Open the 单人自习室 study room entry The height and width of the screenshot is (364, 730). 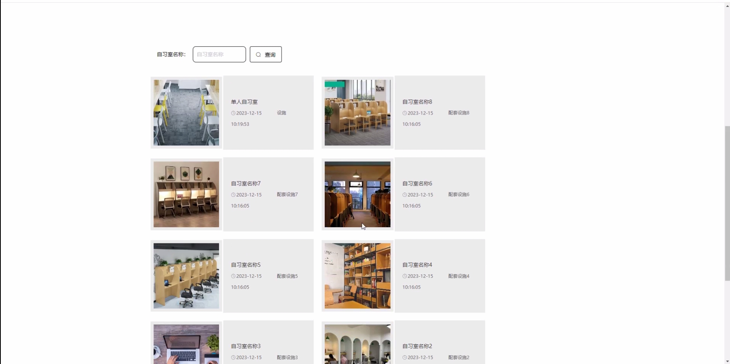click(244, 102)
